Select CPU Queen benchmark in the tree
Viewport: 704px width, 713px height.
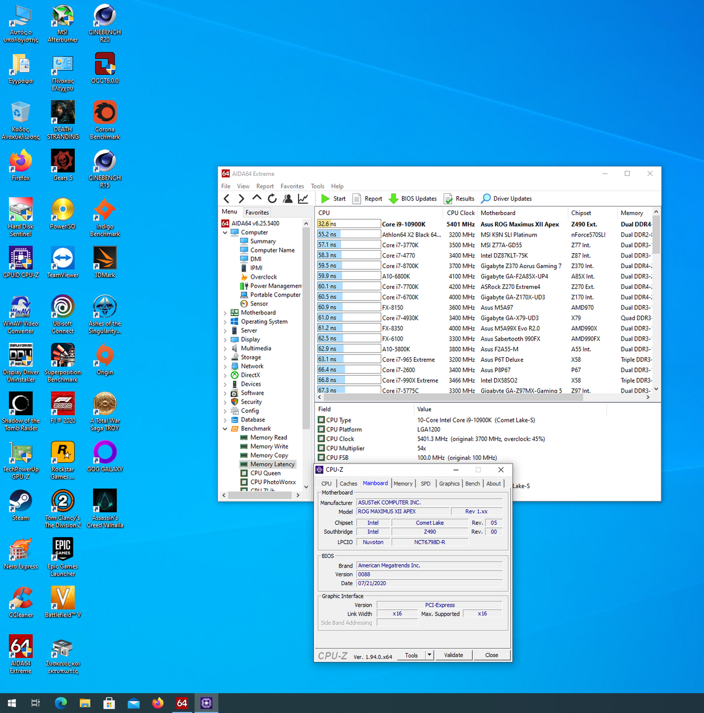pos(260,473)
